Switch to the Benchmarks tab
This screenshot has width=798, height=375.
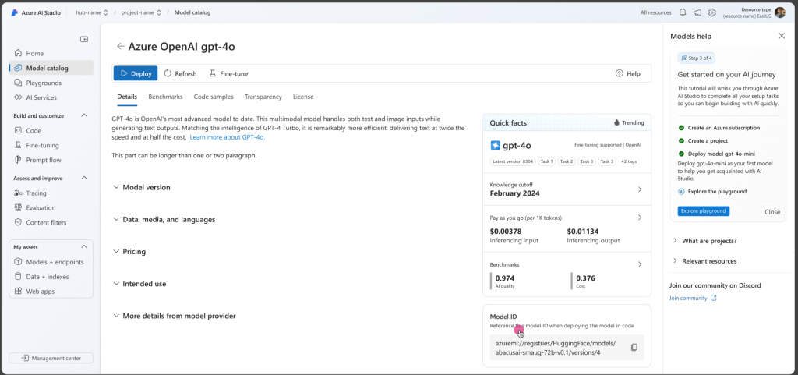point(165,97)
